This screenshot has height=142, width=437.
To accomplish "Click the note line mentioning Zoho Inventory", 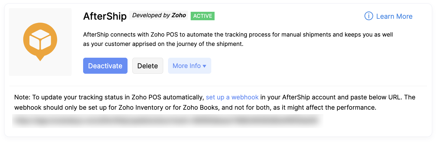I will point(195,108).
